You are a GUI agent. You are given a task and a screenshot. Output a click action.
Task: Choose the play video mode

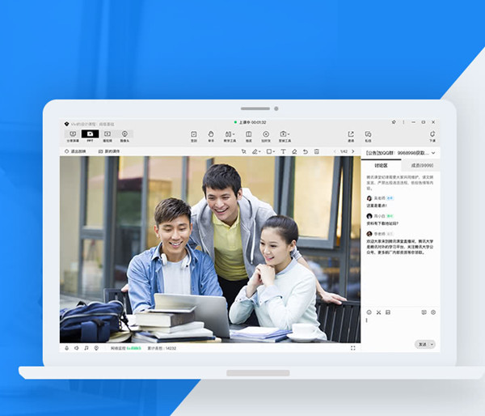(x=107, y=135)
